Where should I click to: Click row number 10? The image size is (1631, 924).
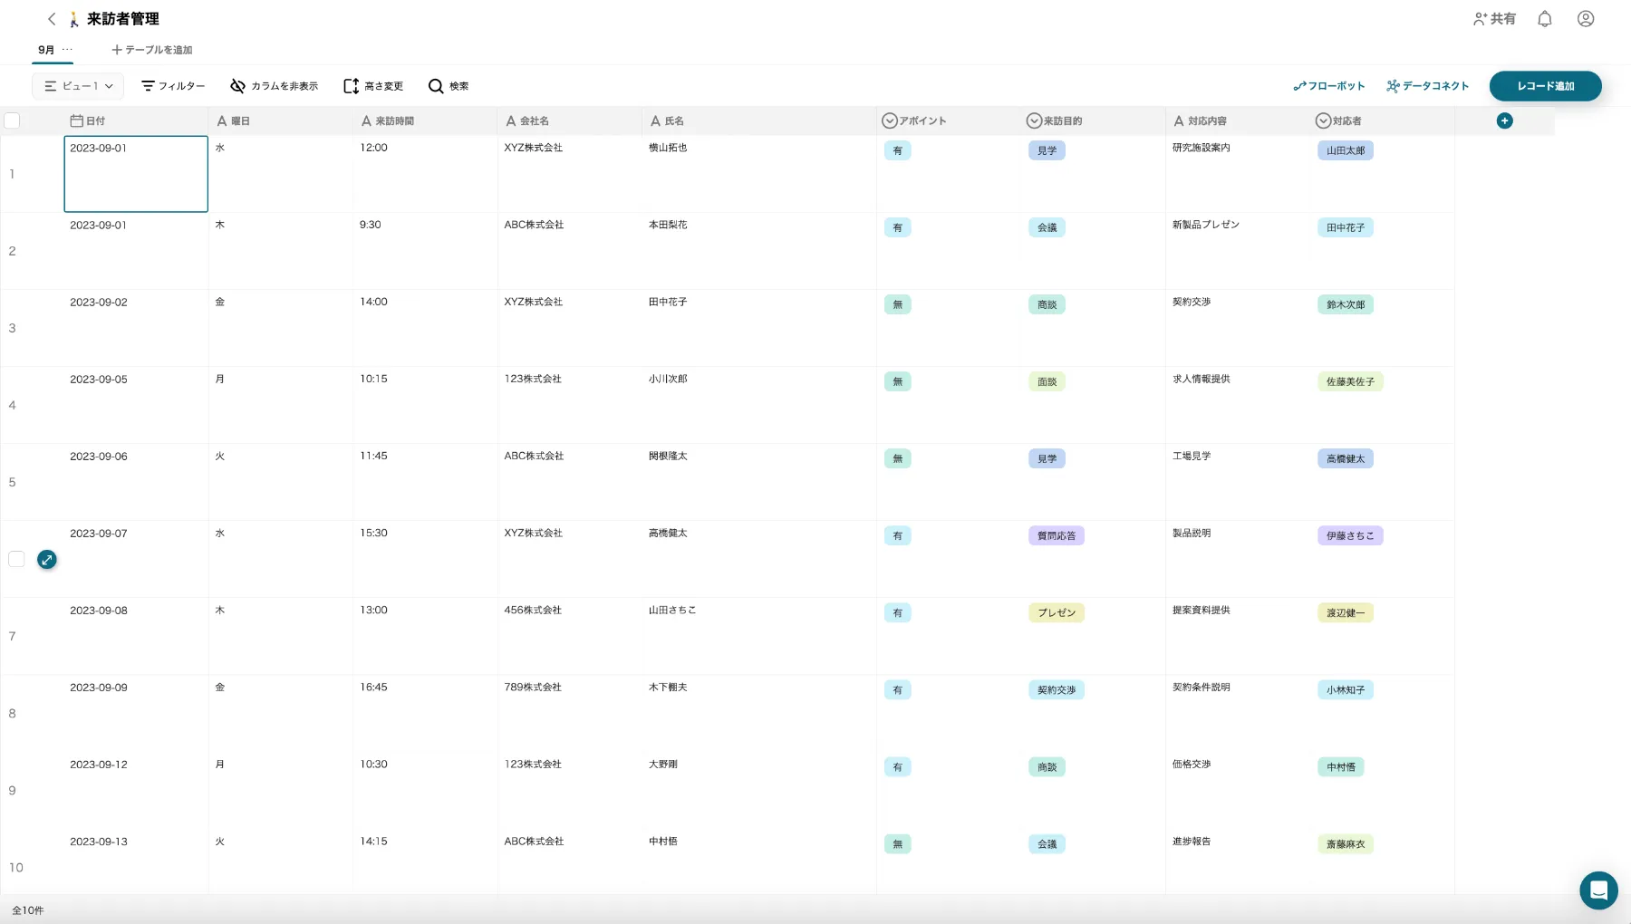point(16,868)
